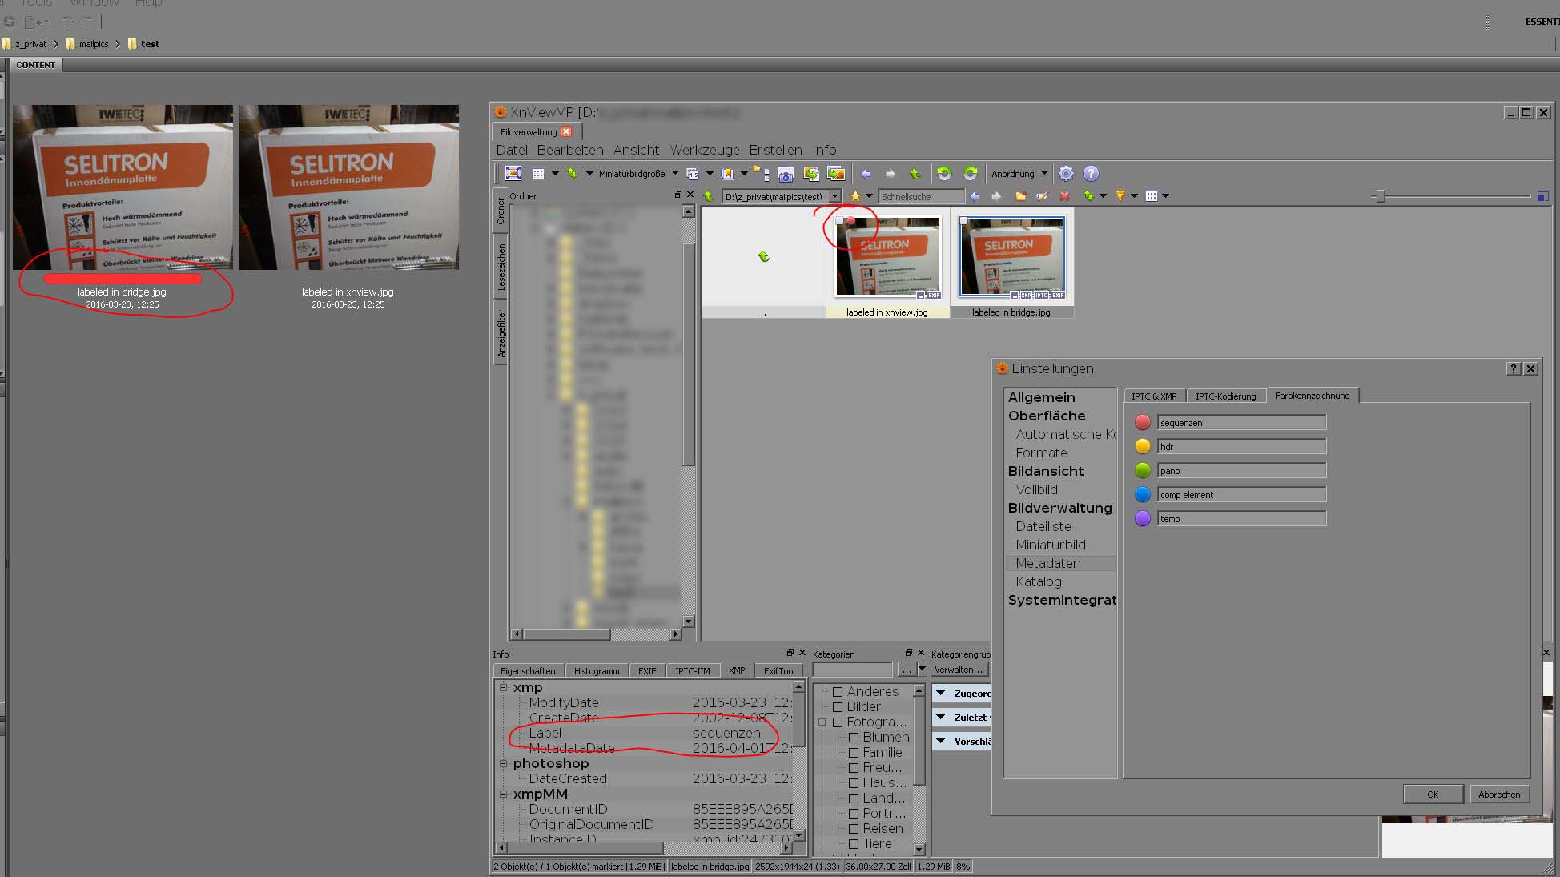Open the folder path combo box arrow
Viewport: 1560px width, 877px height.
(x=835, y=196)
